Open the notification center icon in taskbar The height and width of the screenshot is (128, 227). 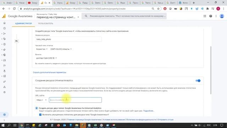[222, 125]
